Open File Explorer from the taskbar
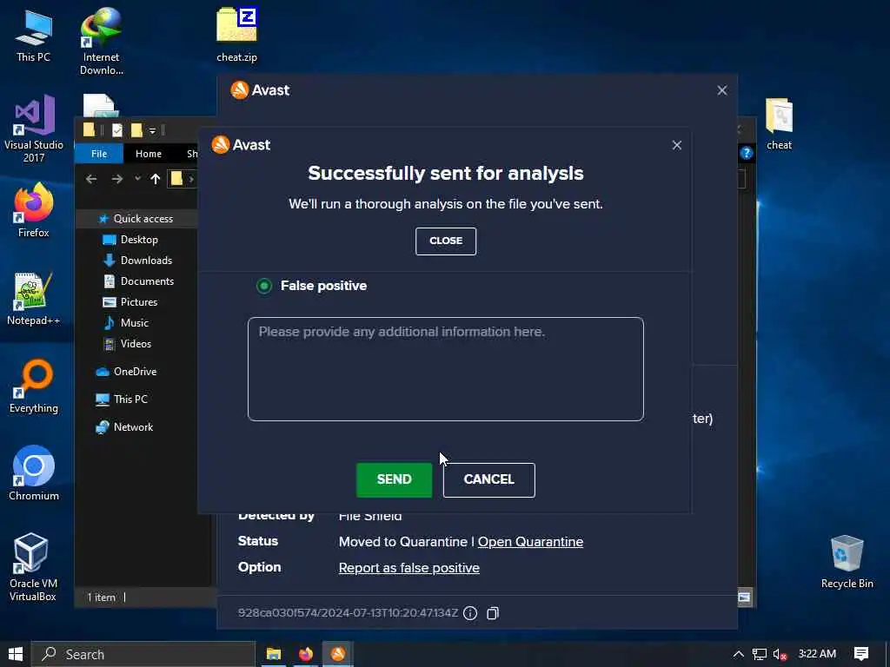This screenshot has width=890, height=667. 274,654
